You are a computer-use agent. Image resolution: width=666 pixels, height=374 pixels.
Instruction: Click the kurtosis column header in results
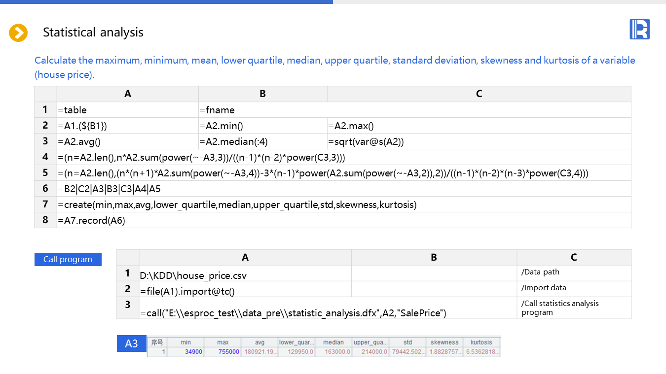[x=481, y=342]
